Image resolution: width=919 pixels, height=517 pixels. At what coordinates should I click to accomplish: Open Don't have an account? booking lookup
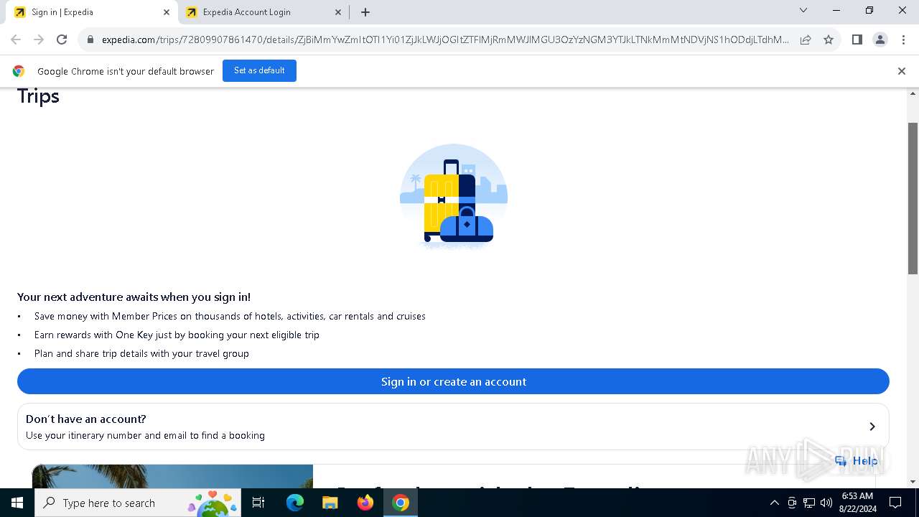tap(453, 427)
